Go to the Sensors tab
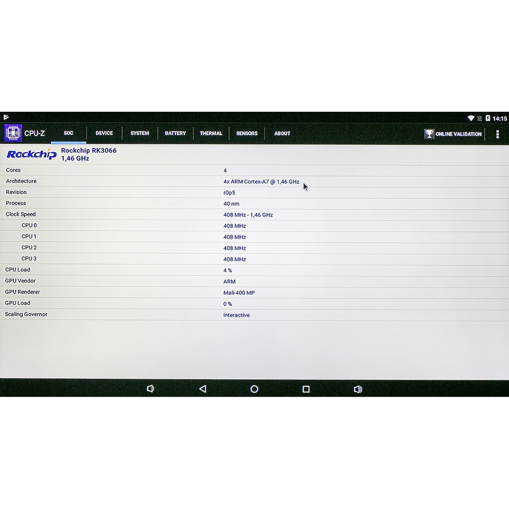 [247, 133]
